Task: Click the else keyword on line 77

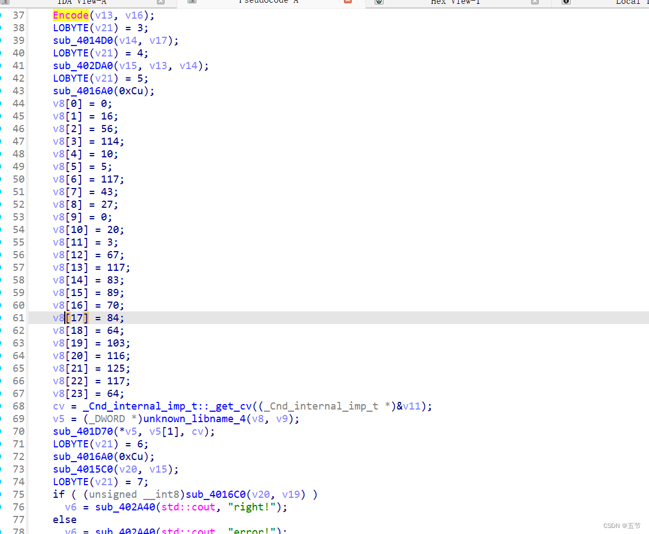Action: pos(65,520)
